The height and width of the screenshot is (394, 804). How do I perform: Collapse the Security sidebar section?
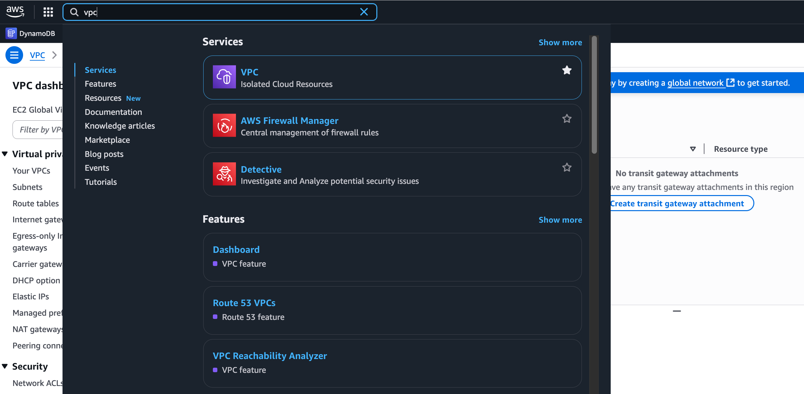[5, 366]
